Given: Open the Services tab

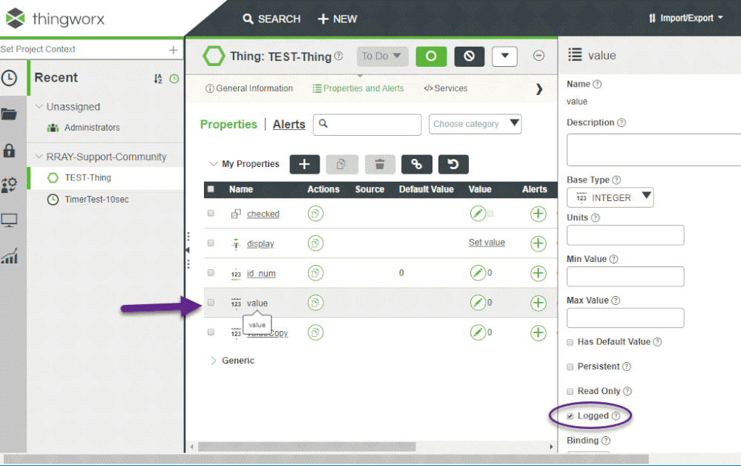Looking at the screenshot, I should (x=446, y=88).
